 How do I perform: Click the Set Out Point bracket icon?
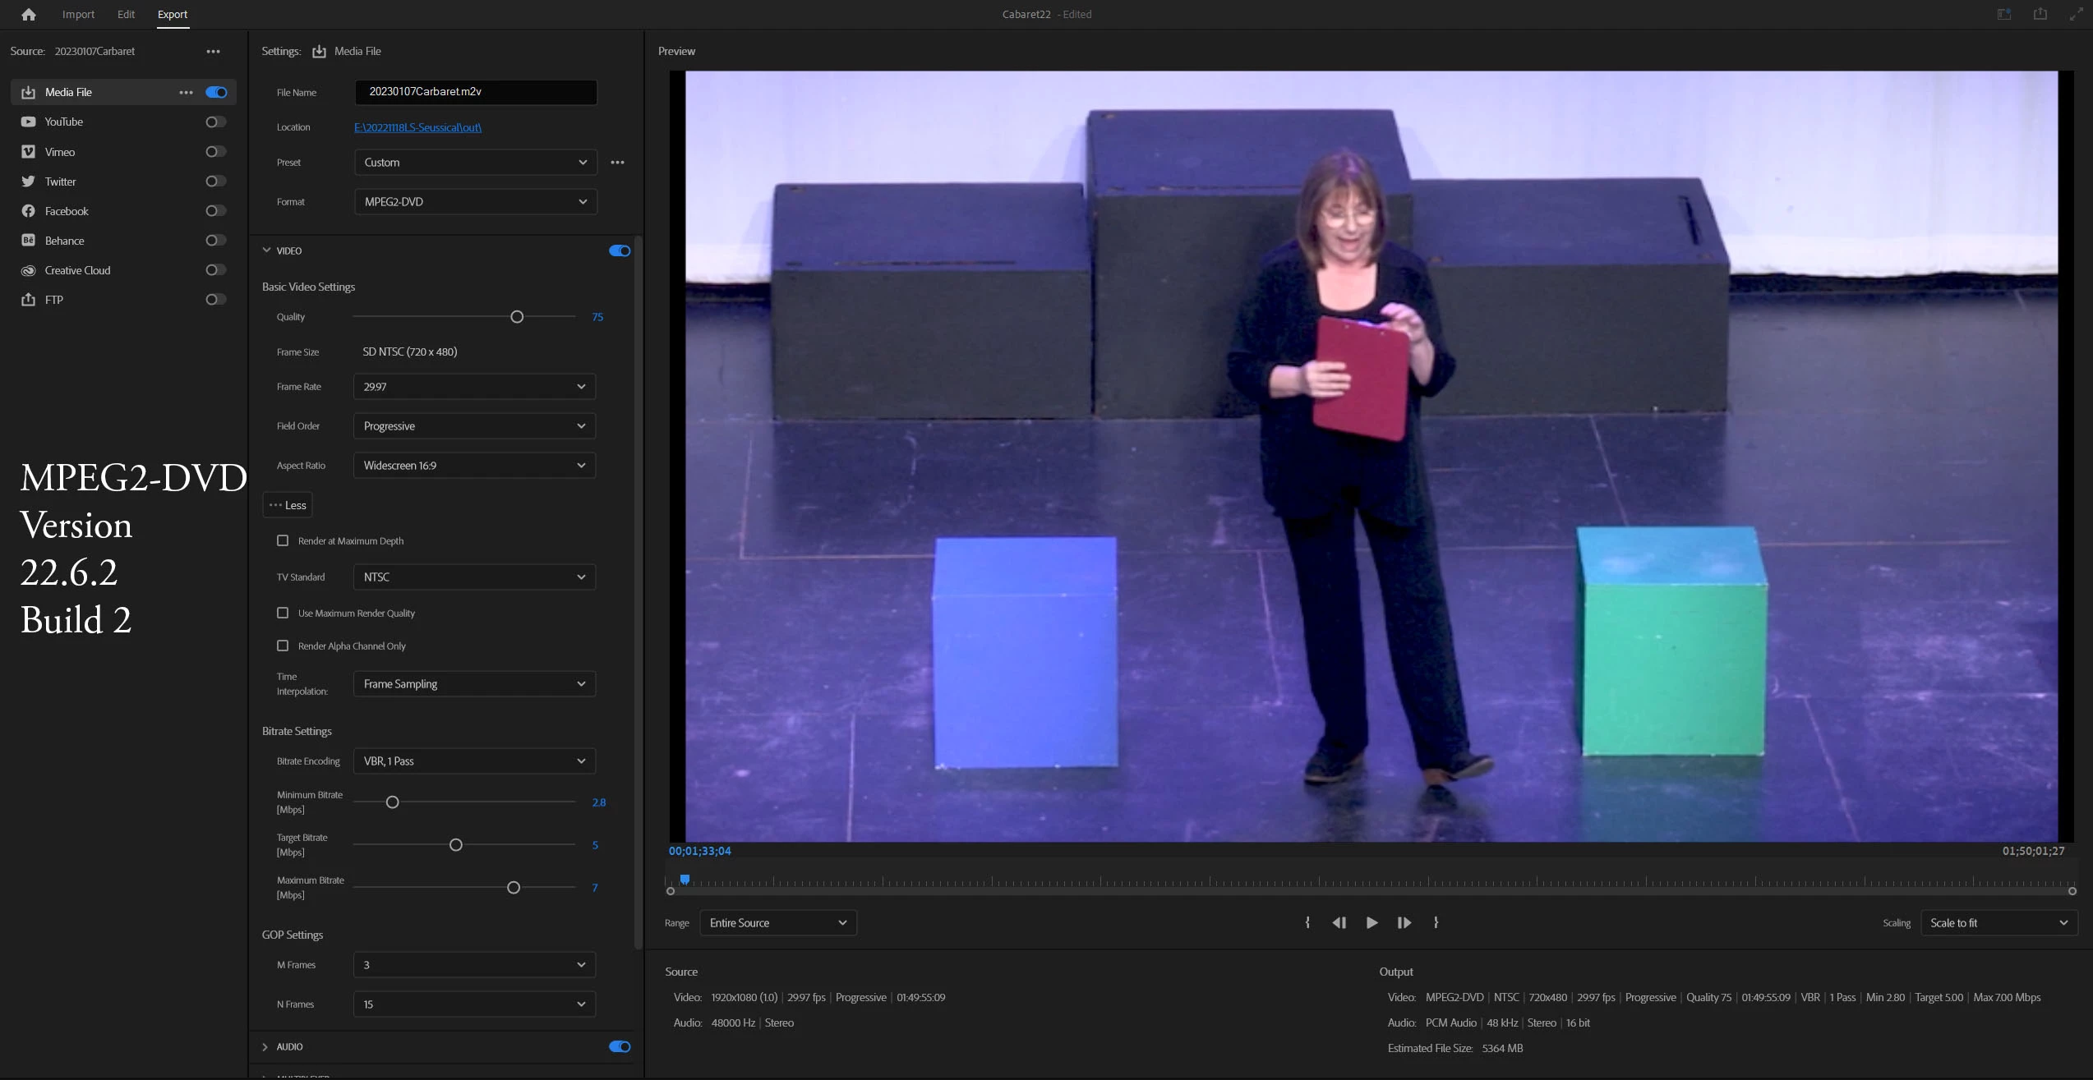[x=1436, y=922]
